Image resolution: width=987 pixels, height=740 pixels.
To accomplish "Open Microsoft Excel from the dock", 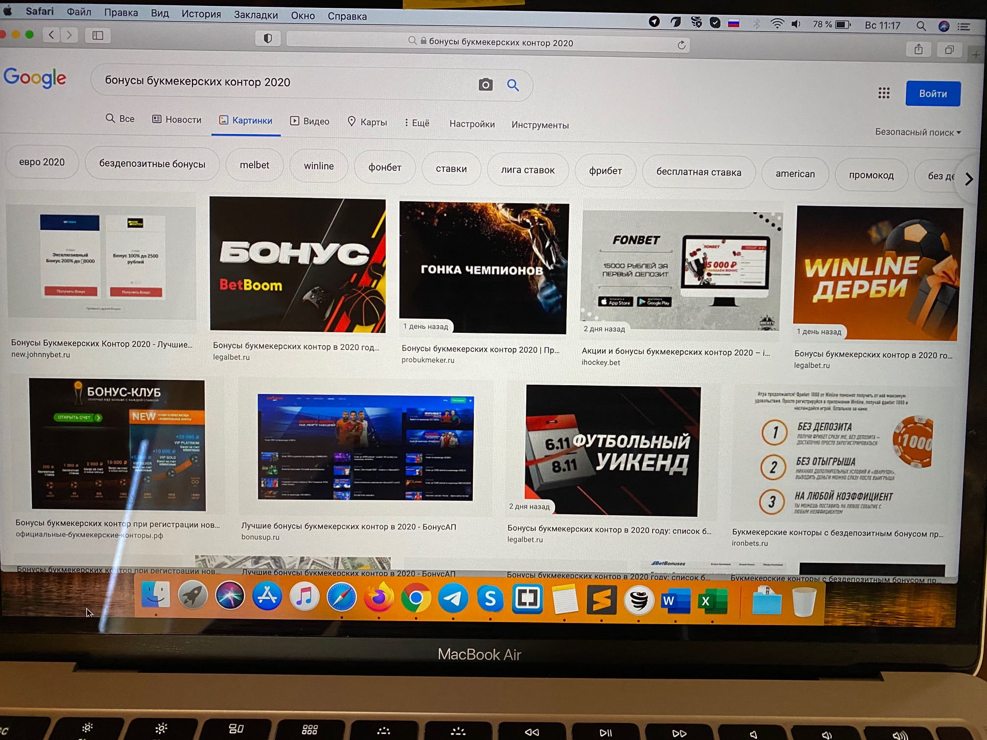I will pos(712,601).
